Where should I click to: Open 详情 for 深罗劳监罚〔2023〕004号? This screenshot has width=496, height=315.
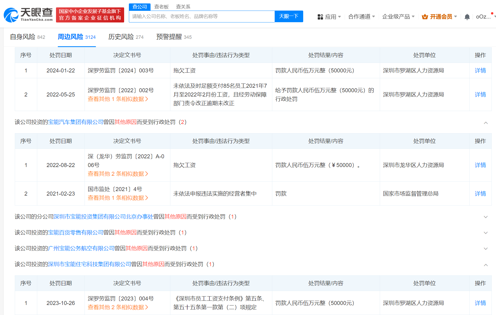480,303
